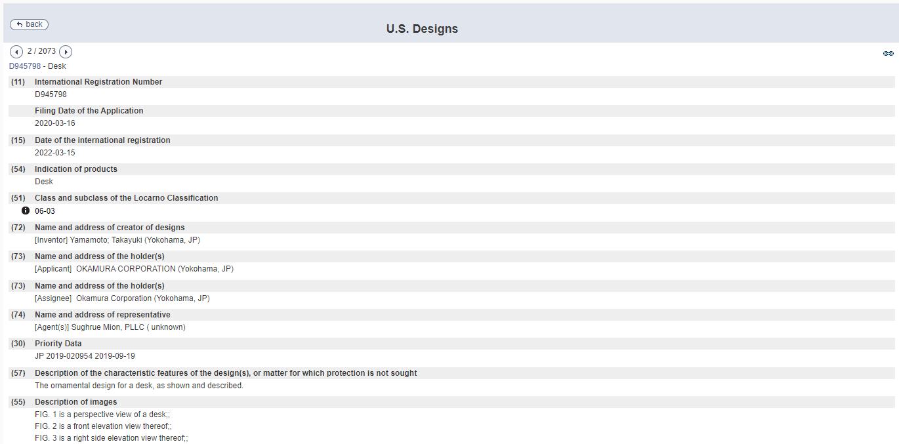Click the U.S. Designs page heading
Viewport: 899px width, 444px height.
coord(422,29)
